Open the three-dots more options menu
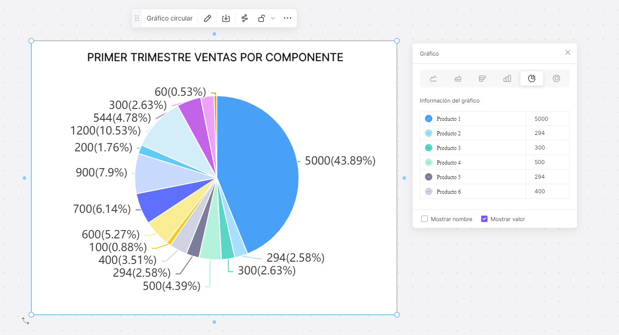The image size is (619, 335). point(288,18)
